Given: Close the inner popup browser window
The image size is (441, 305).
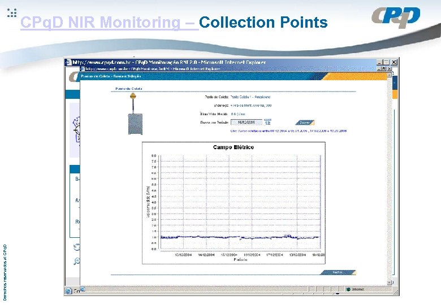Looking at the screenshot, I should pos(389,69).
